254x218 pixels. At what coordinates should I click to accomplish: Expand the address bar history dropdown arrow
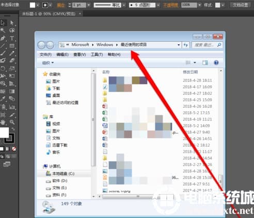click(x=179, y=45)
